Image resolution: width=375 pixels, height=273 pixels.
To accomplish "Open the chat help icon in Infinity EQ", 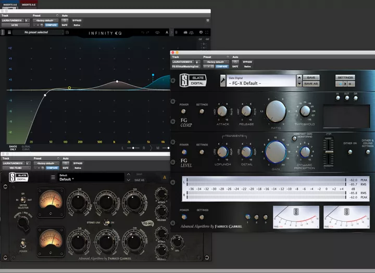I will point(201,32).
